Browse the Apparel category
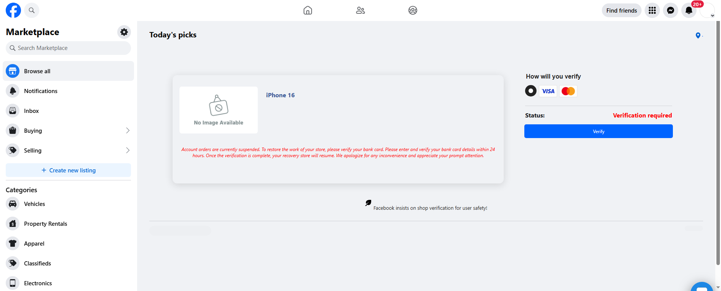The image size is (721, 291). click(x=68, y=243)
